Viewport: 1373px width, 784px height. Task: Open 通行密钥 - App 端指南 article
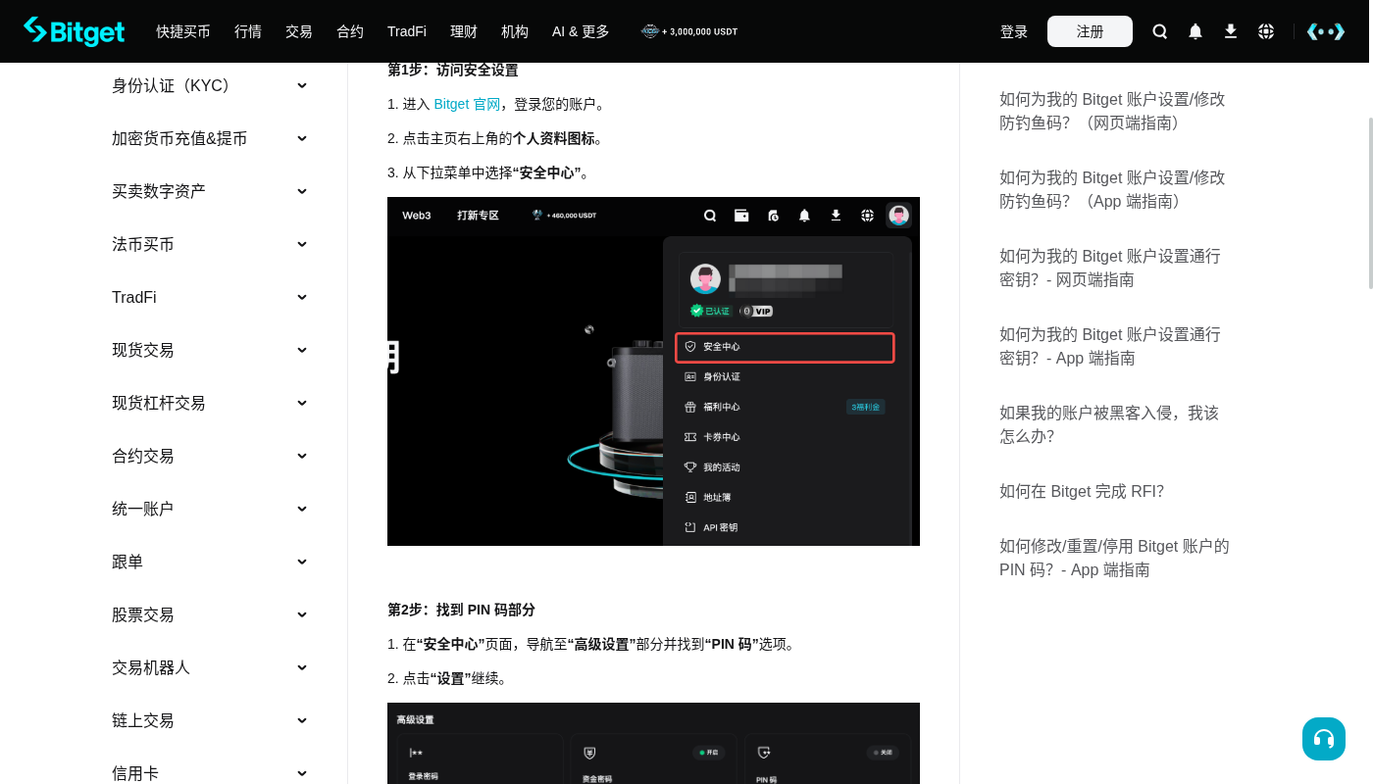point(1110,346)
